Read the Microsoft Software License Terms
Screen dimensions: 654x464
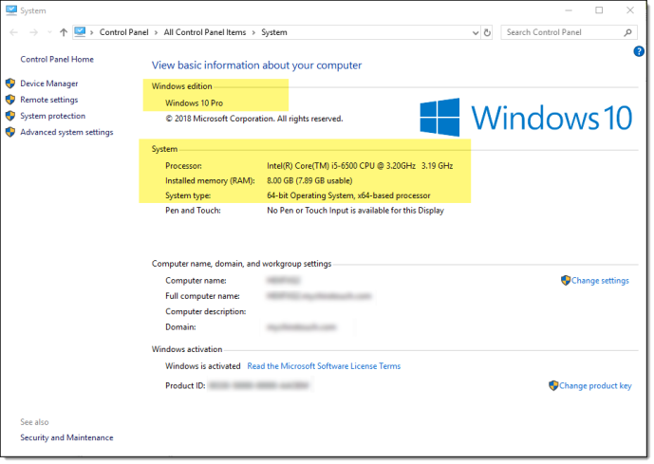(324, 366)
